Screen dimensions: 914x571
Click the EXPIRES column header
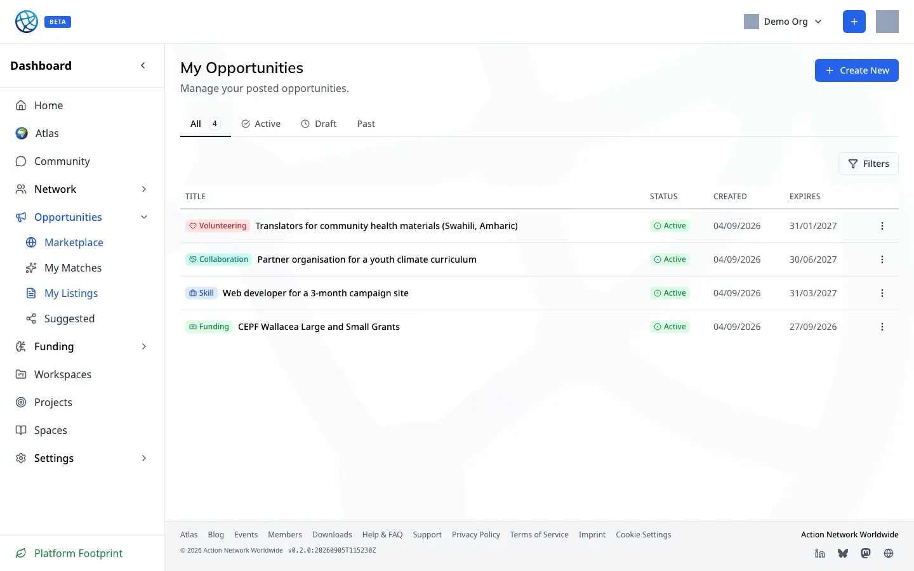[805, 197]
